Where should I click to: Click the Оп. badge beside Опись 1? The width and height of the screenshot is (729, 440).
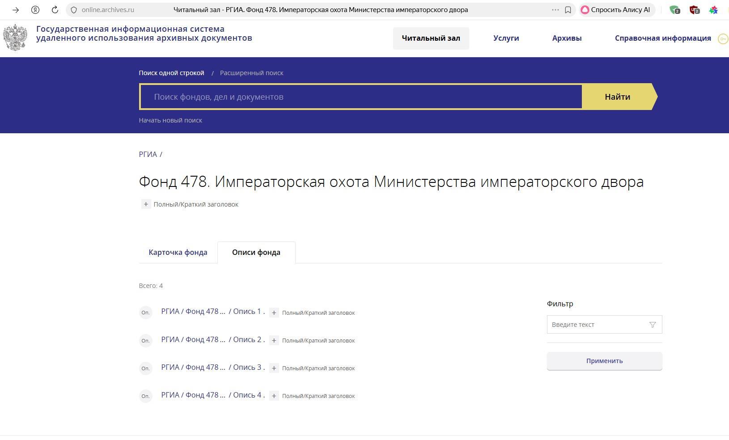[145, 313]
